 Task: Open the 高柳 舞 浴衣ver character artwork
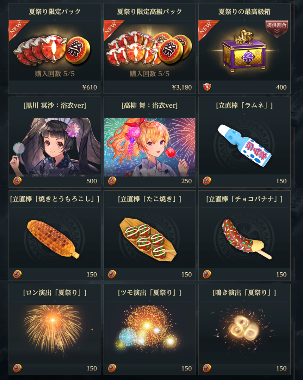click(150, 147)
